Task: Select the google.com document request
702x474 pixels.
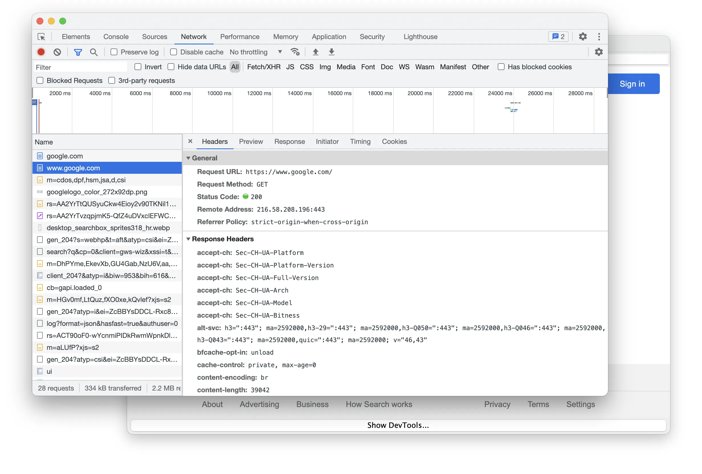Action: pyautogui.click(x=107, y=156)
